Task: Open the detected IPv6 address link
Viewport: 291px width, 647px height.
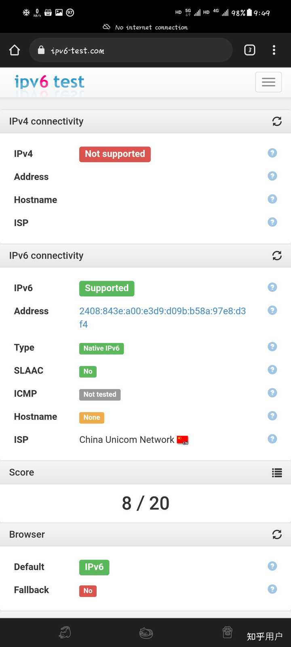Action: (x=162, y=311)
